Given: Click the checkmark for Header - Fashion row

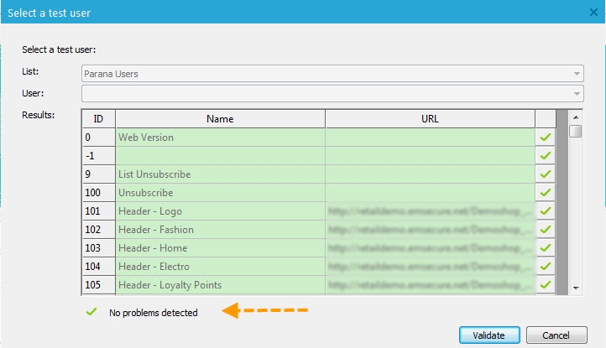Looking at the screenshot, I should [546, 230].
